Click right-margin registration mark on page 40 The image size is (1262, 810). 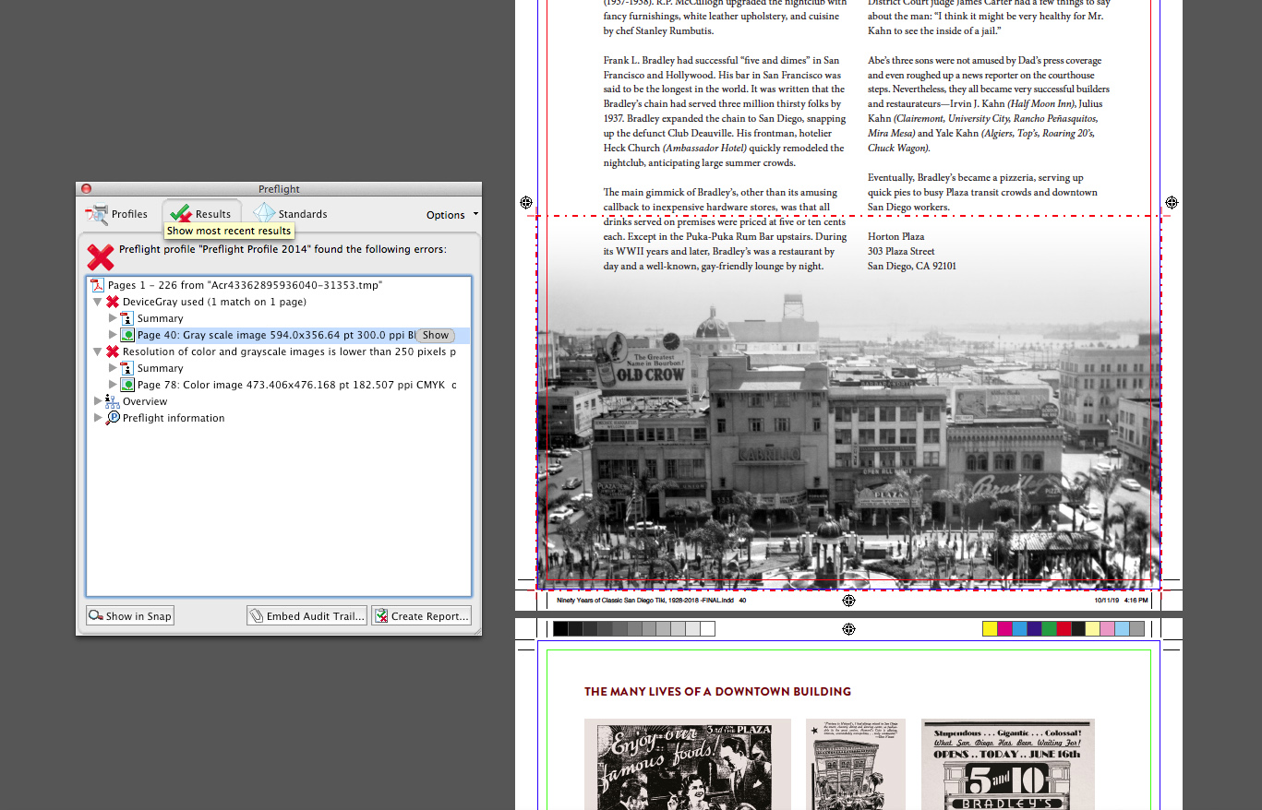1172,202
